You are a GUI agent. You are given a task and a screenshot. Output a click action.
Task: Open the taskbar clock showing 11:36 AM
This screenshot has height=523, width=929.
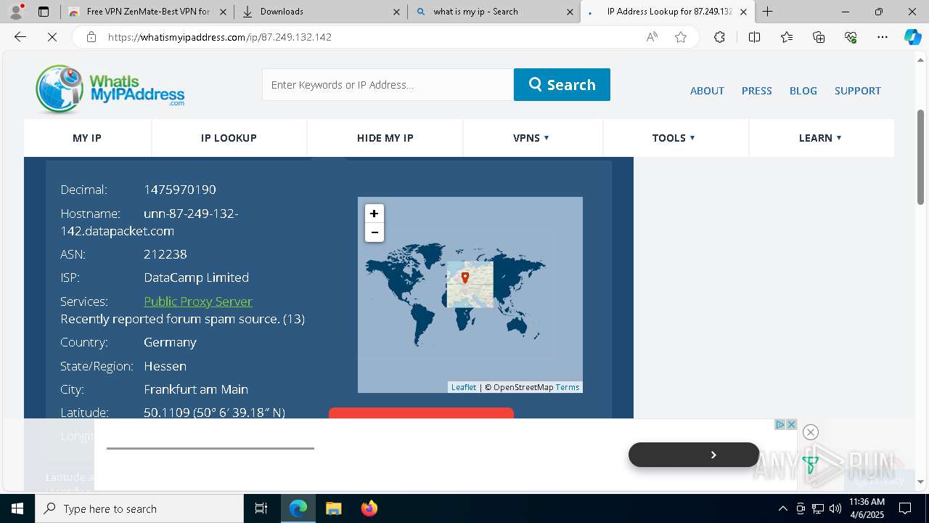click(867, 508)
